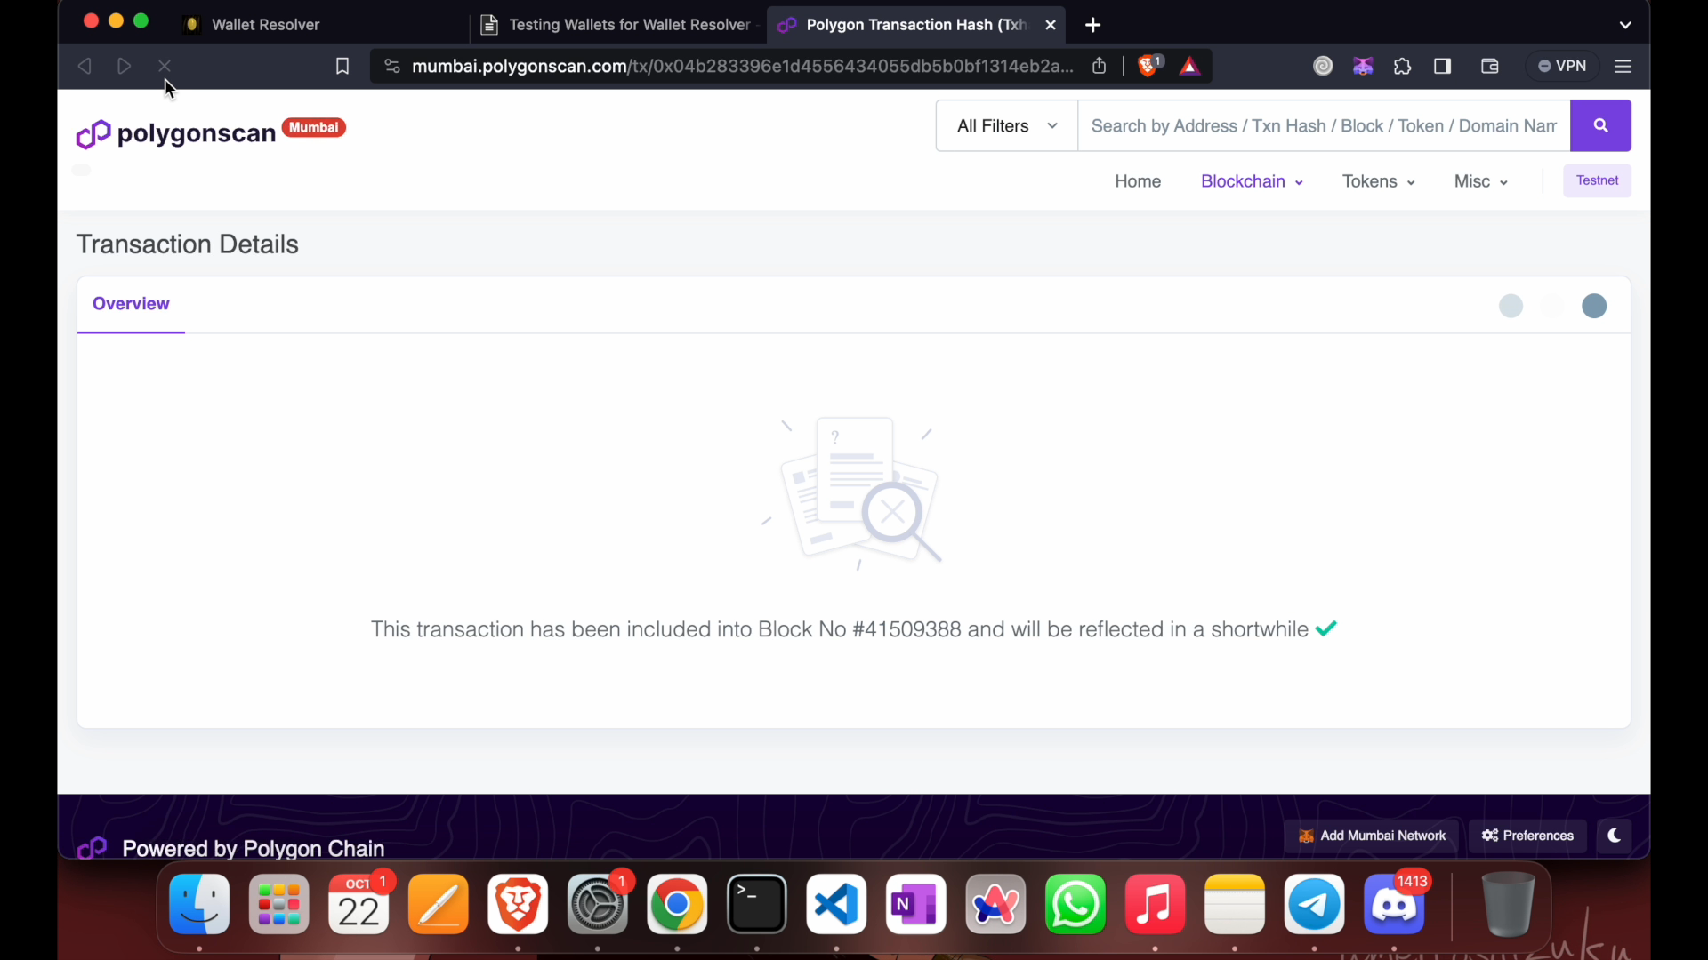This screenshot has height=960, width=1708.
Task: Toggle the Brave VPN button
Action: tap(1563, 66)
